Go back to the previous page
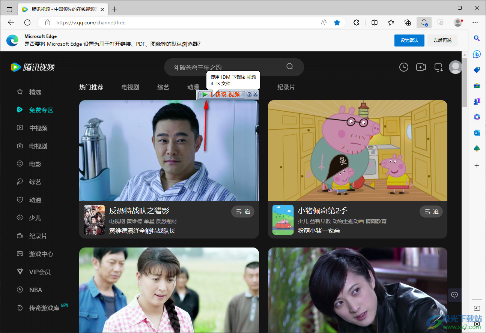This screenshot has width=486, height=333. point(11,22)
